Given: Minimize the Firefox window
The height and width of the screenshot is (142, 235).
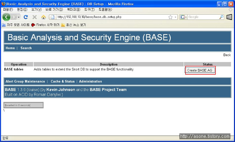Looking at the screenshot, I should click(220, 4).
